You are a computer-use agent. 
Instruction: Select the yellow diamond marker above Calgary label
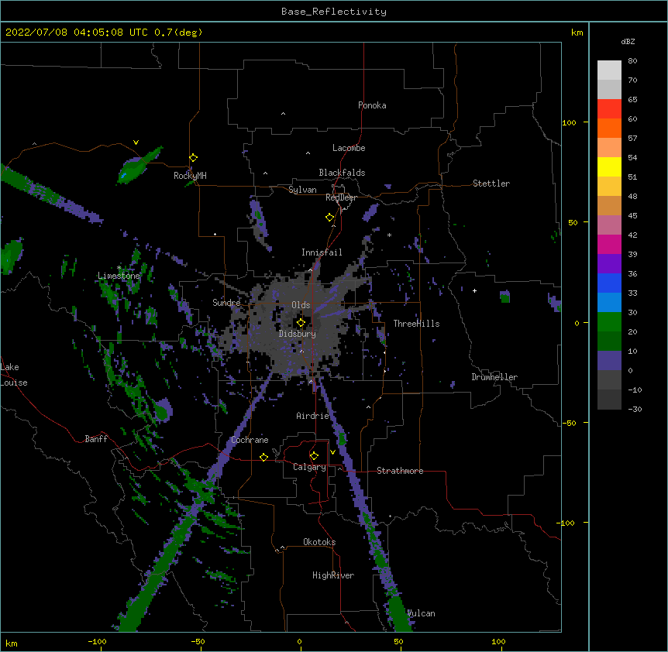click(314, 456)
